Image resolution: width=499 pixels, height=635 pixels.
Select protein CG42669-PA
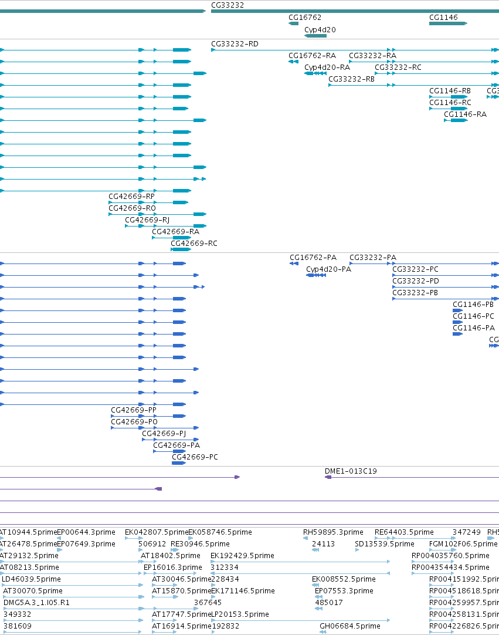pyautogui.click(x=176, y=445)
